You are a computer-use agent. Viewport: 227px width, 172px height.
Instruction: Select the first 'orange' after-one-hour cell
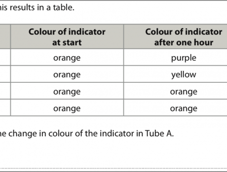click(x=175, y=91)
